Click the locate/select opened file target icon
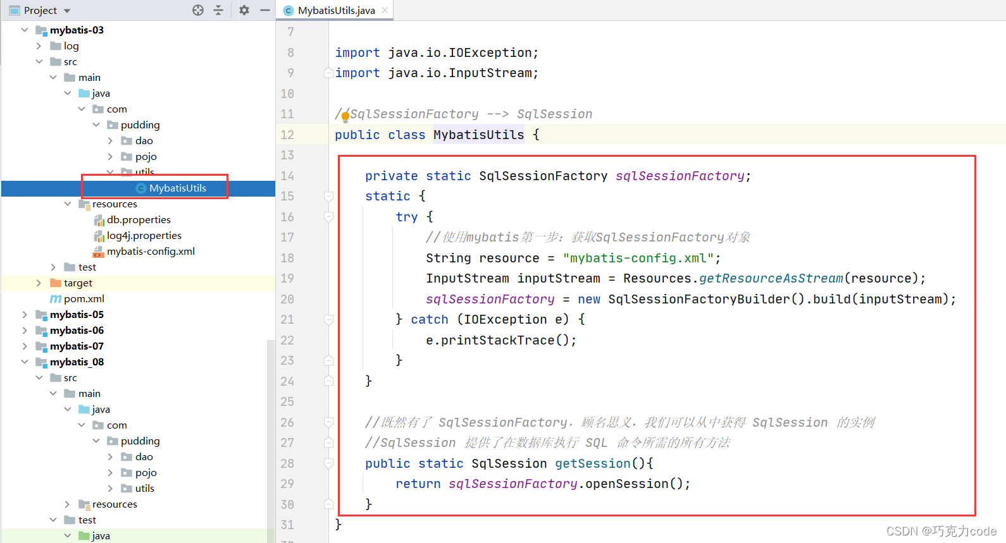This screenshot has height=543, width=1006. pos(198,10)
